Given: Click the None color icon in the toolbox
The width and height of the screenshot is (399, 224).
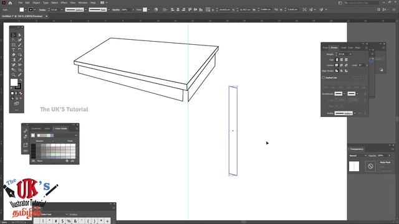Looking at the screenshot, I should pos(21,93).
